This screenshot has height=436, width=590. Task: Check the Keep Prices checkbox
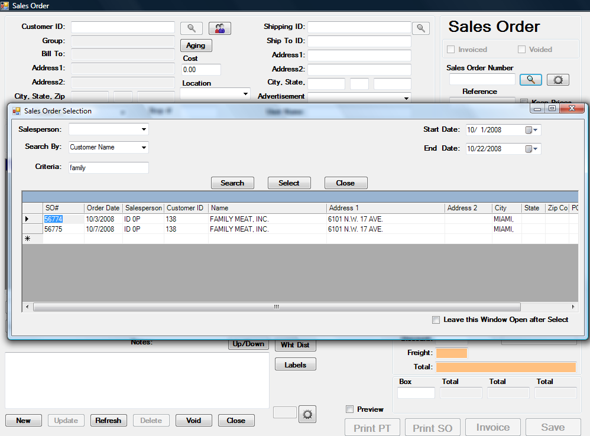coord(524,102)
